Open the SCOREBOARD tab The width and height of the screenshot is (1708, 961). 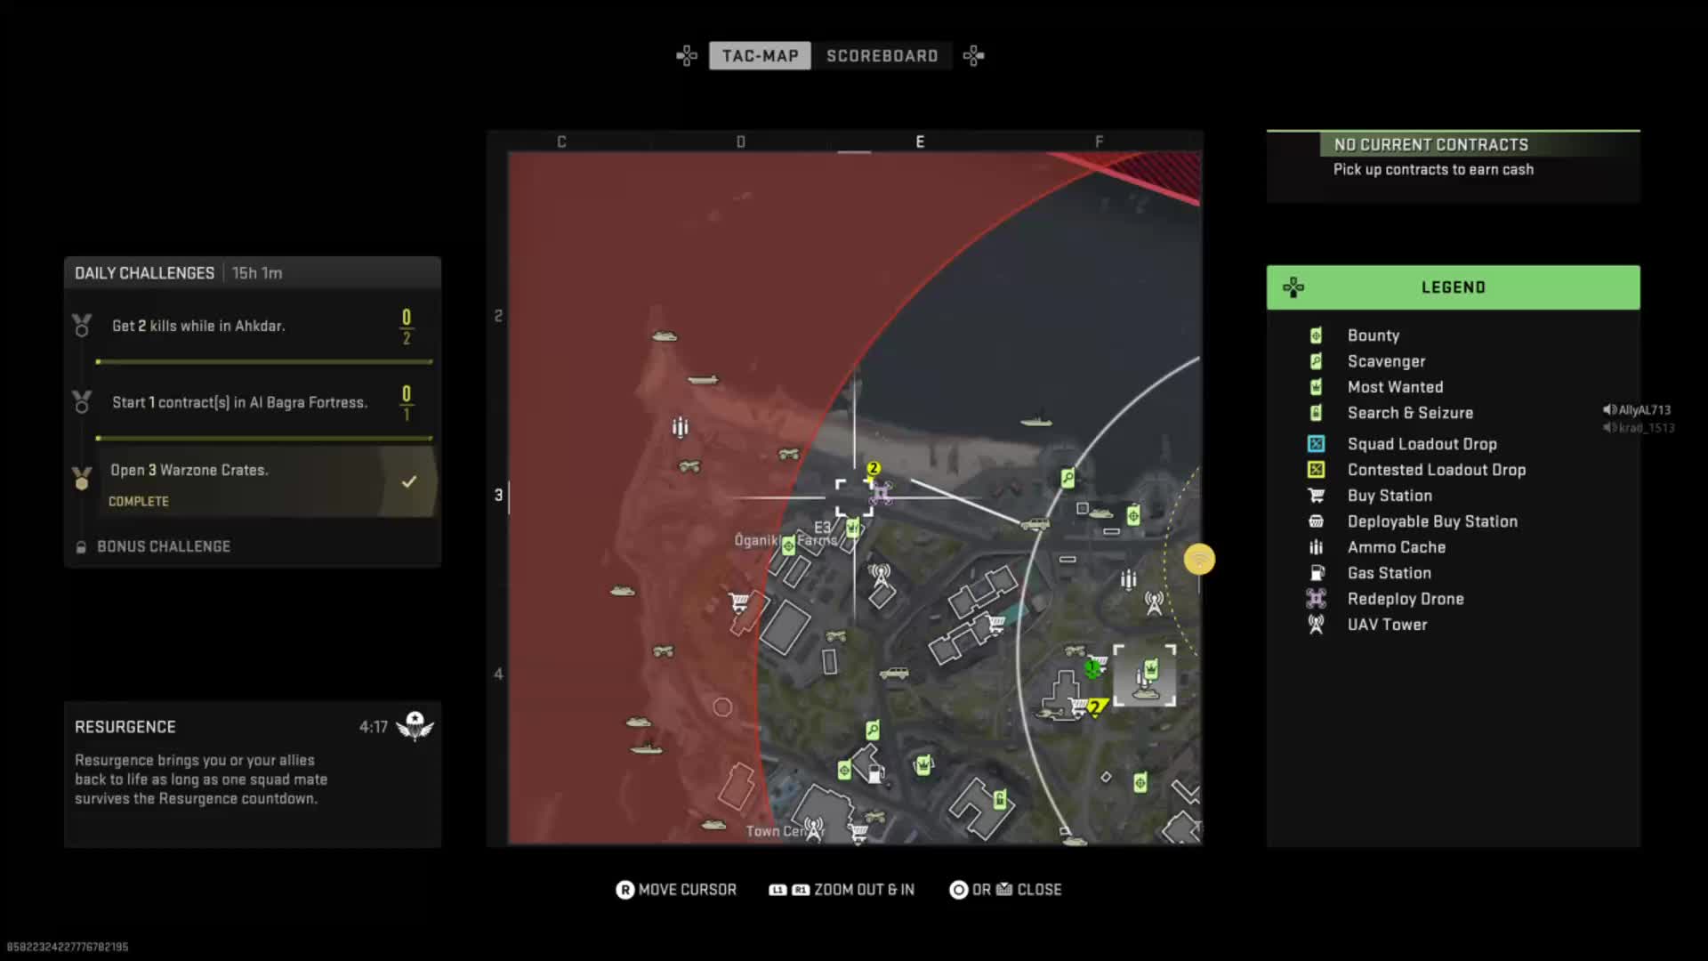882,56
